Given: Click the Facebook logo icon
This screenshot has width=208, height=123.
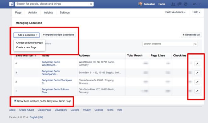Looking at the screenshot, I should tap(11, 4).
